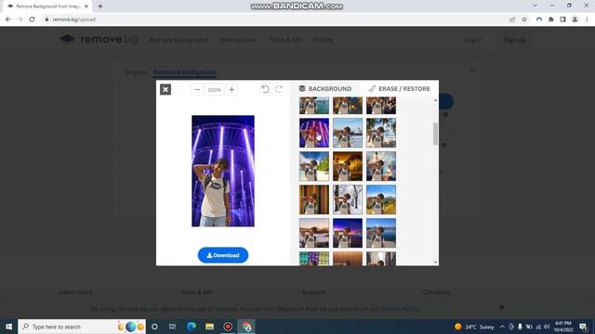Open the Original tab behind the dialog

[x=136, y=72]
